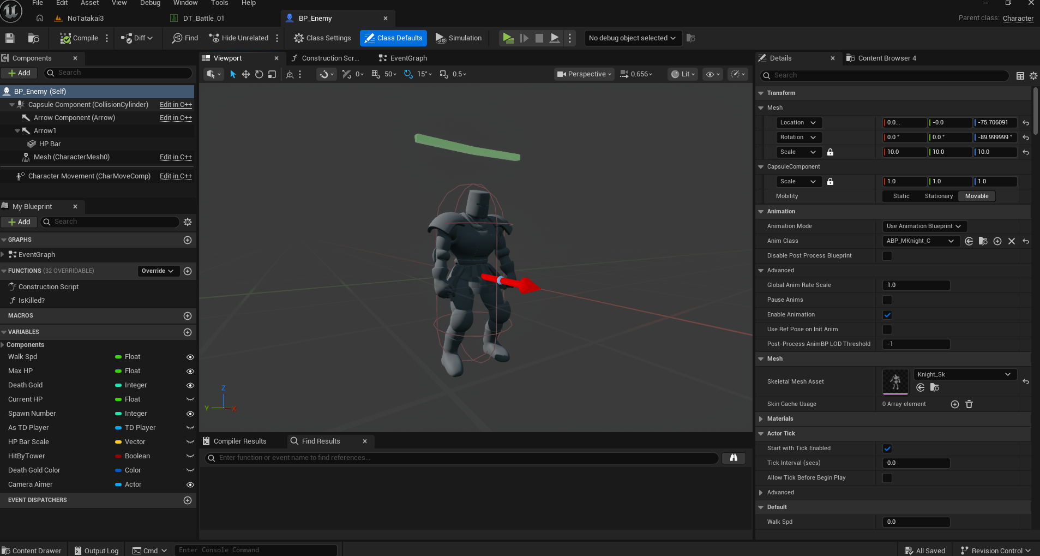This screenshot has height=556, width=1040.
Task: Open Content Browser 4 tab
Action: pos(881,58)
